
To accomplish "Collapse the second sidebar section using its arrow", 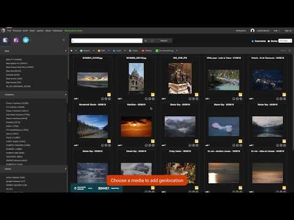I will click(x=66, y=95).
